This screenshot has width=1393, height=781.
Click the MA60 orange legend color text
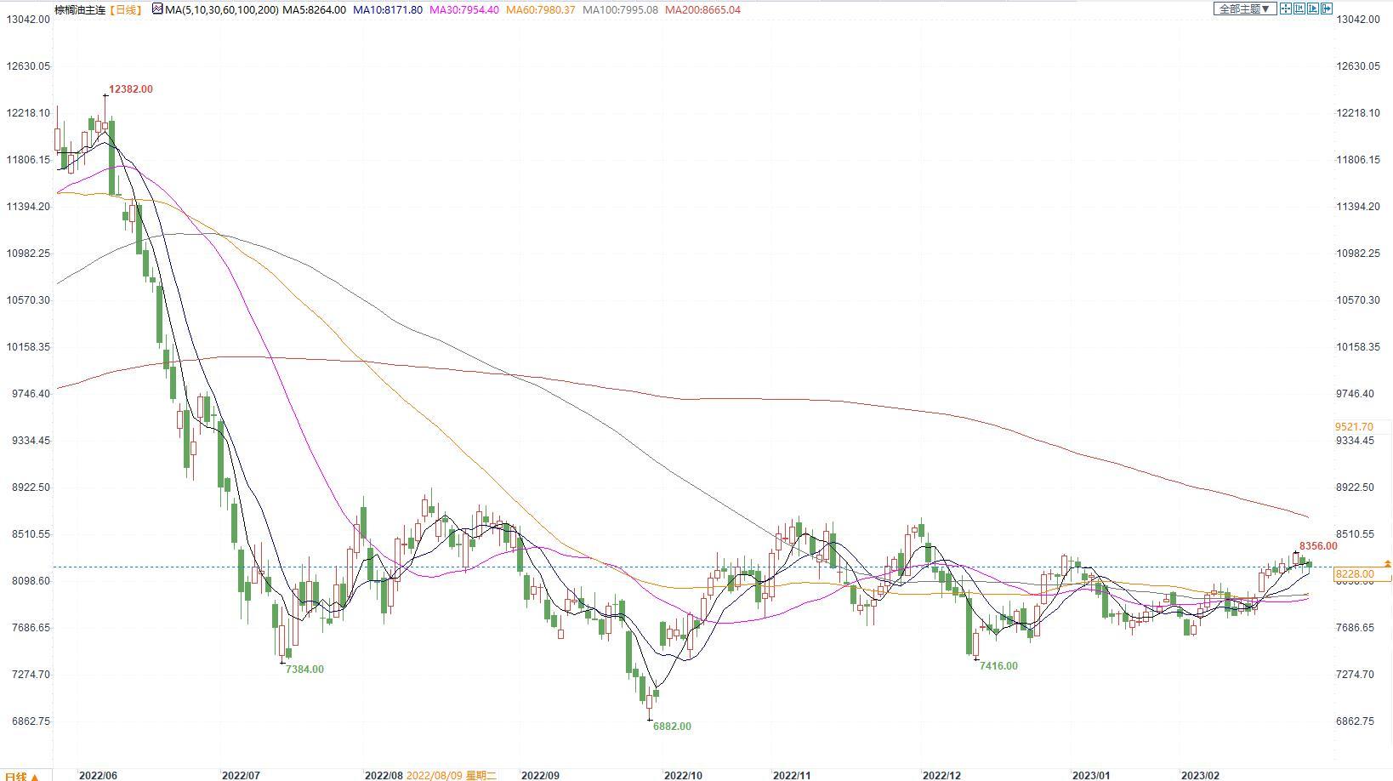pos(540,9)
